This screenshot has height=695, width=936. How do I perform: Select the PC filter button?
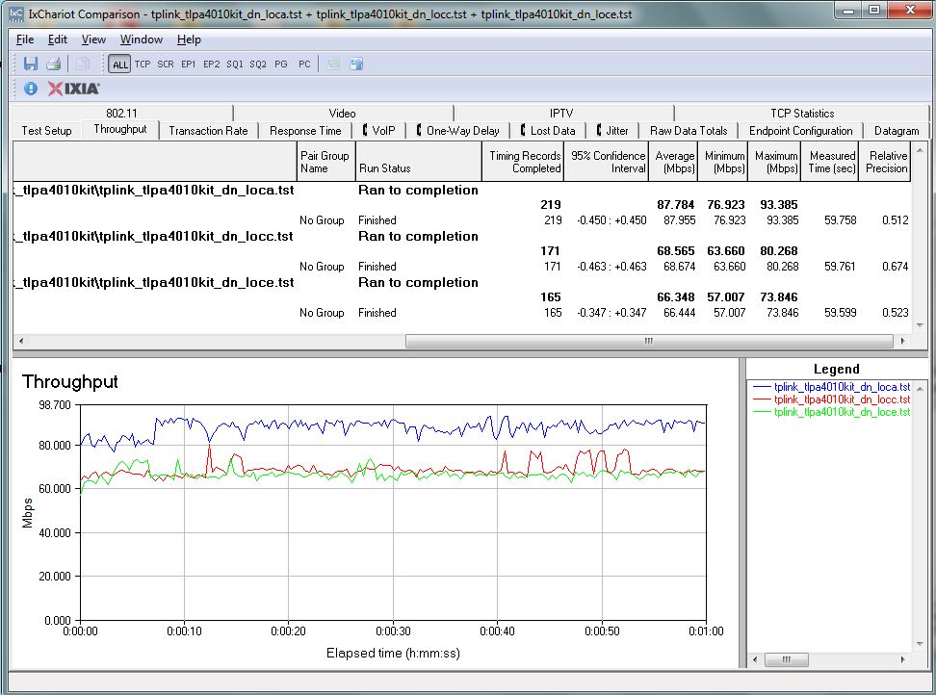pos(304,64)
